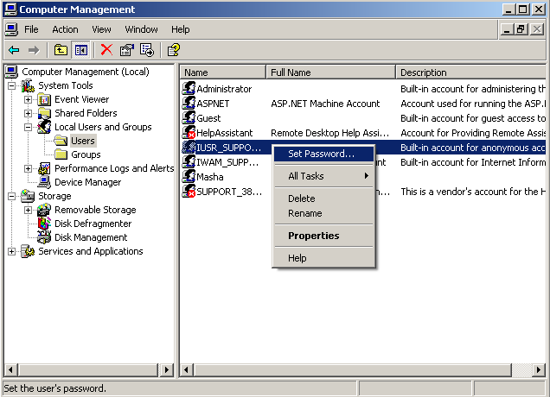Image resolution: width=550 pixels, height=397 pixels.
Task: Select Computer Management (Local) root node
Action: [86, 72]
